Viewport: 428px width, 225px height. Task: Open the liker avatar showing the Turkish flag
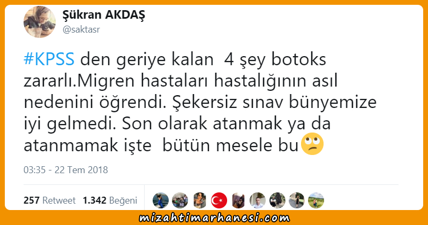coord(219,200)
